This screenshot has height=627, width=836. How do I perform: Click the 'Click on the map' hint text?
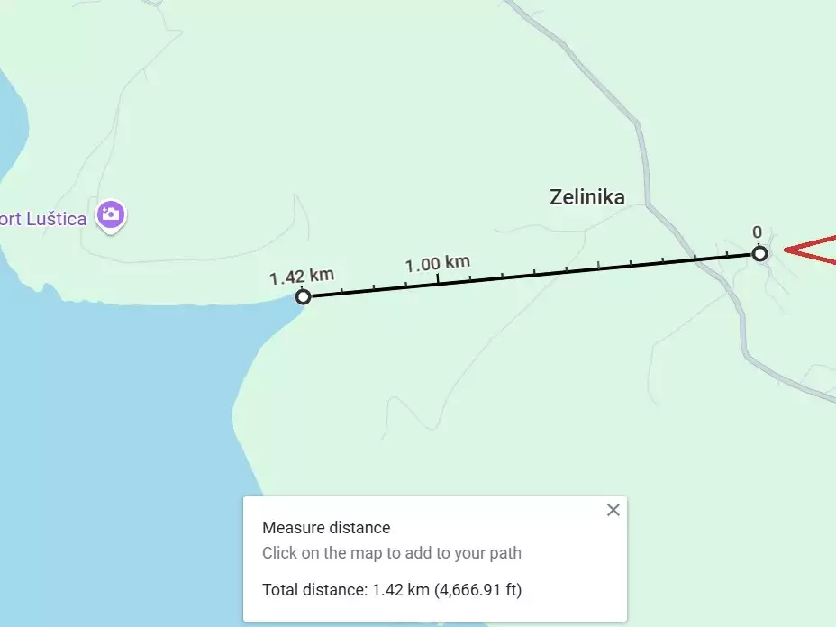point(392,553)
